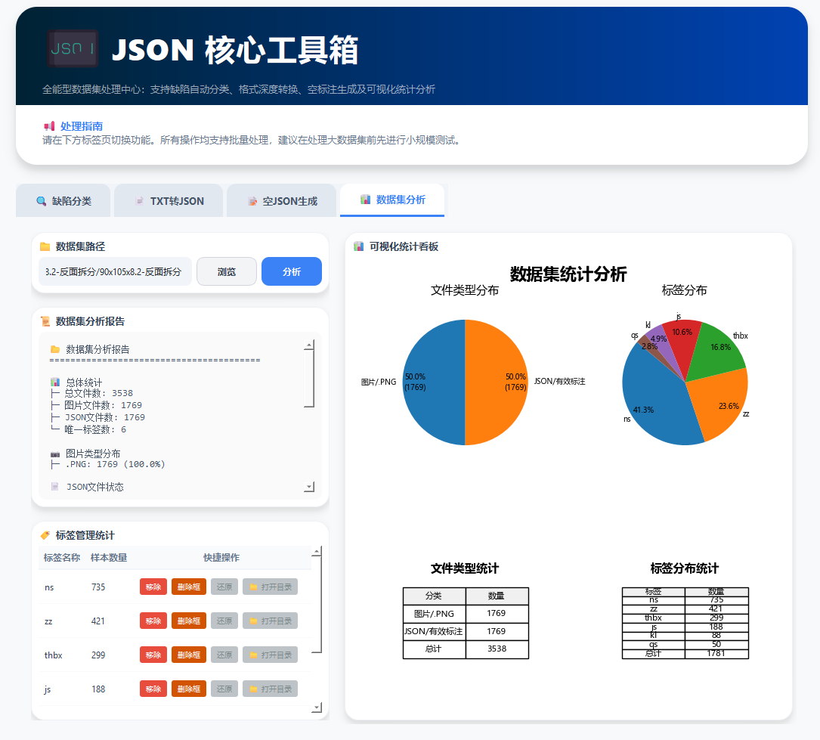Click the 标签名称 column header
820x740 pixels.
click(62, 558)
